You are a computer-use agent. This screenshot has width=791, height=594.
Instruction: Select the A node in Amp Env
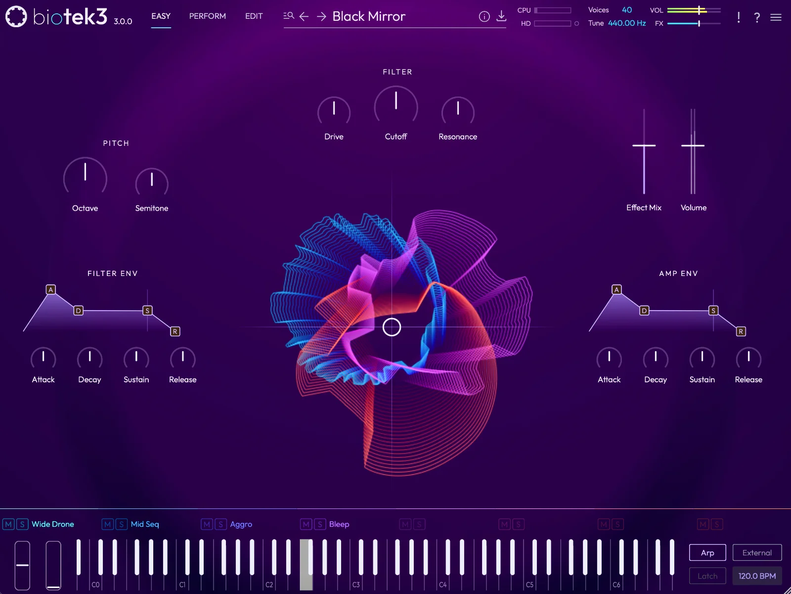point(616,290)
